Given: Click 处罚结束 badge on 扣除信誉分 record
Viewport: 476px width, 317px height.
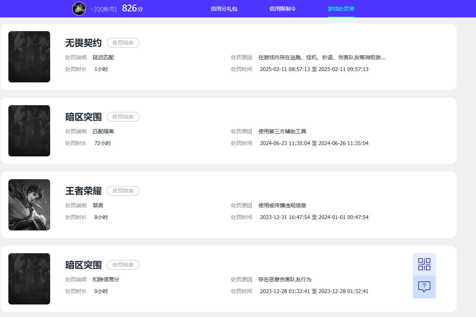Looking at the screenshot, I should tap(123, 265).
